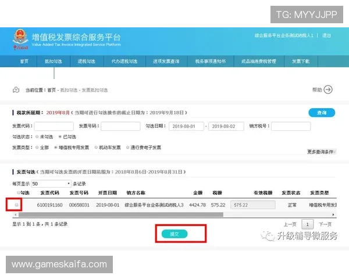Select the 机动车发票 radio button
349x279 pixels.
96,147
